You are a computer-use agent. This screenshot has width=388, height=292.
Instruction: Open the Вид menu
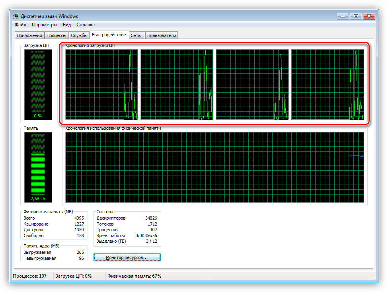point(67,25)
